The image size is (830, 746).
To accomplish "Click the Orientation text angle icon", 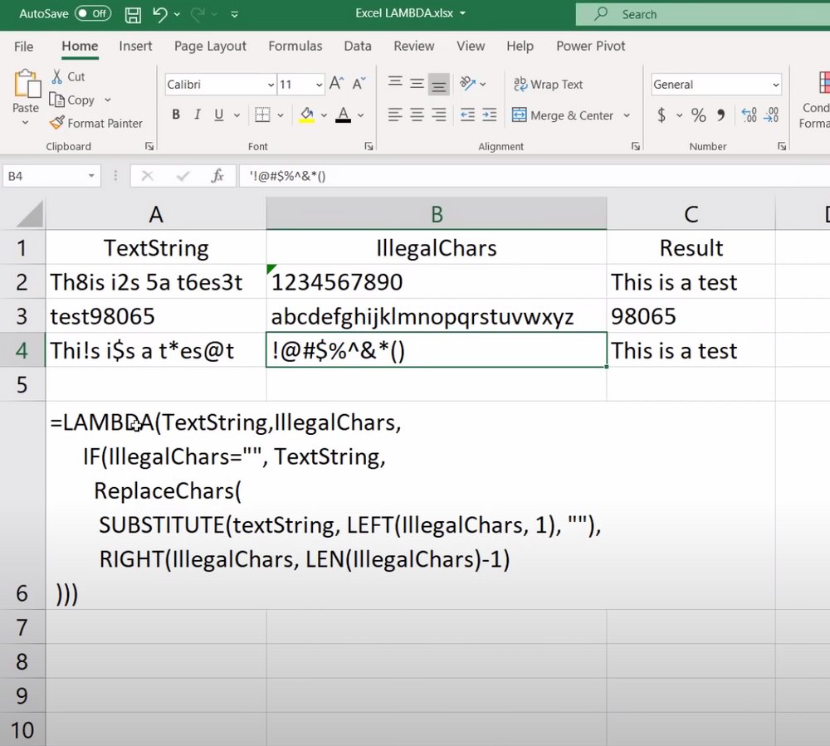I will [467, 84].
